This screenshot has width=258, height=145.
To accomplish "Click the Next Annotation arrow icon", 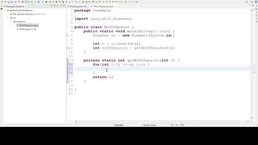I will [103, 2].
